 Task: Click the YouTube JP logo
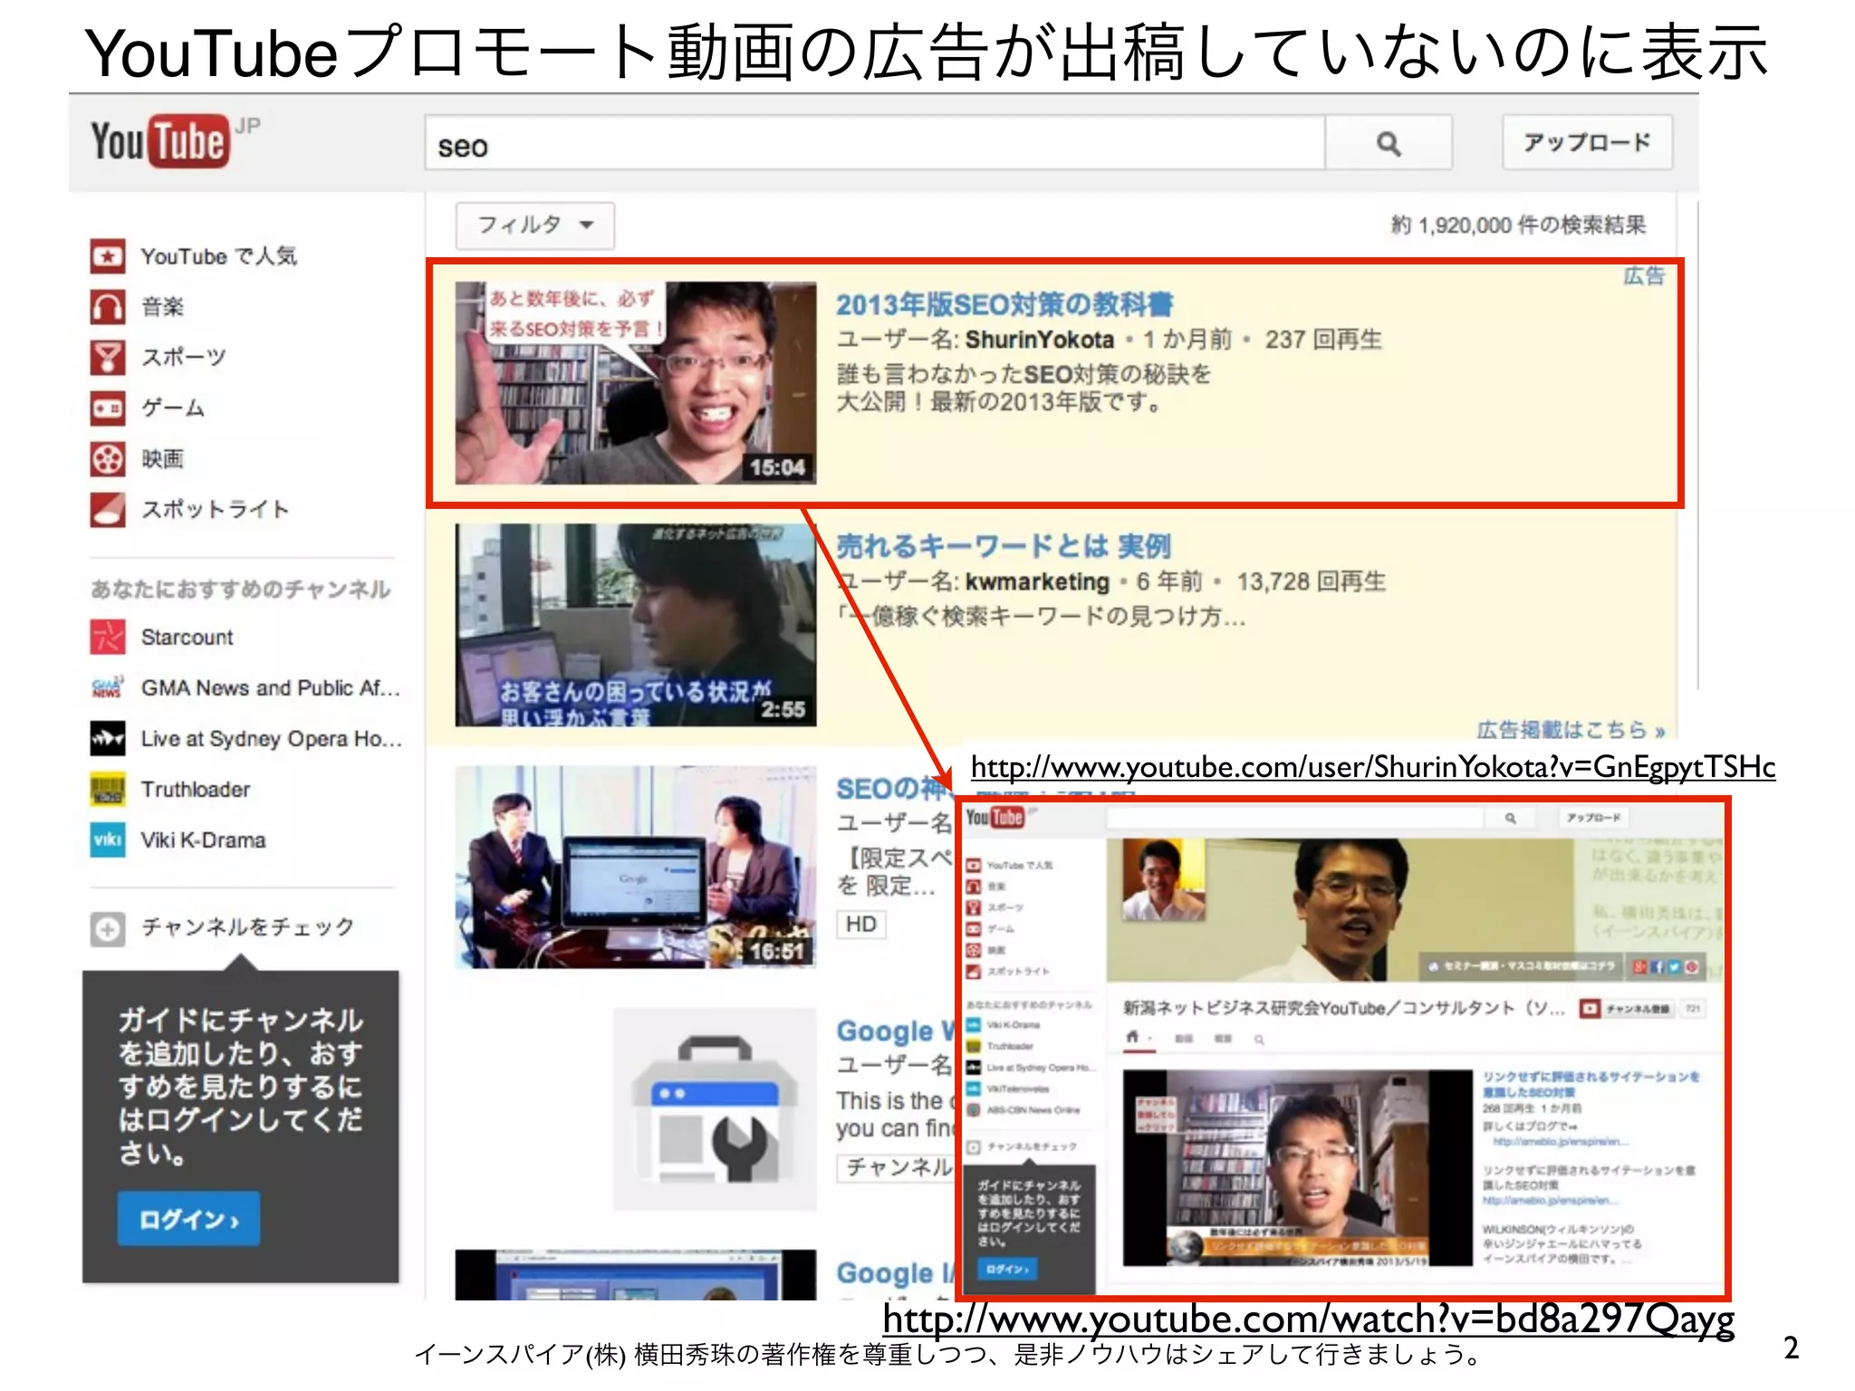click(x=160, y=141)
